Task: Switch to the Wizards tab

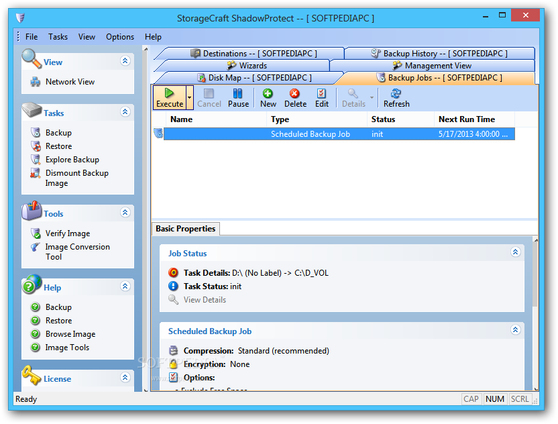Action: 247,66
